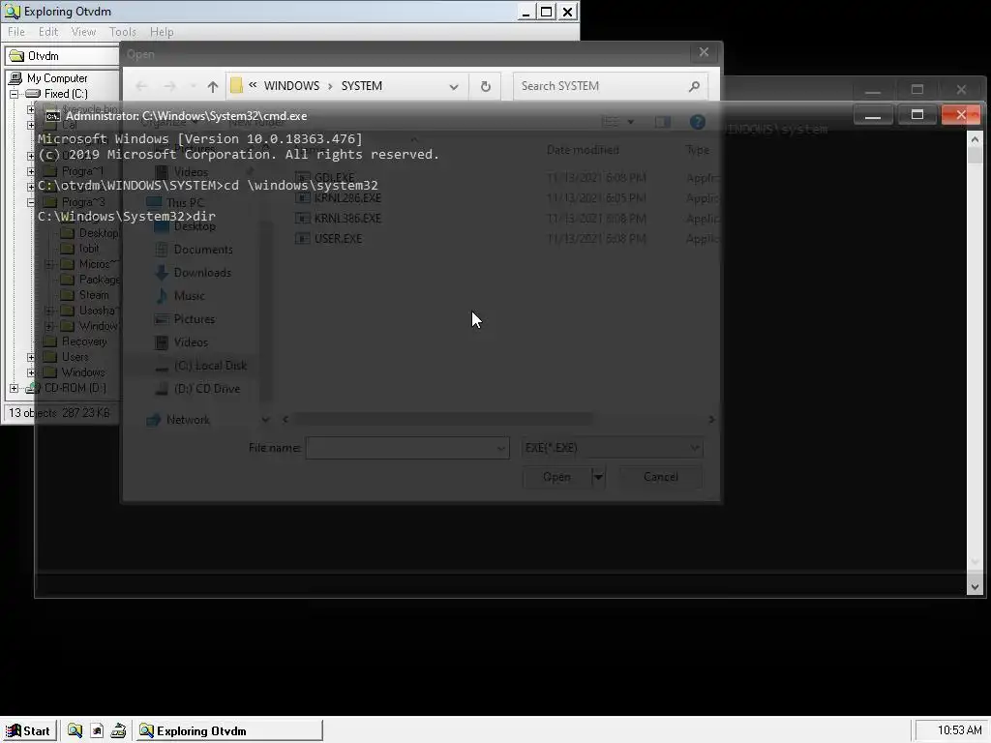The image size is (991, 743).
Task: Expand the Progra~1 folder node
Action: coord(31,171)
